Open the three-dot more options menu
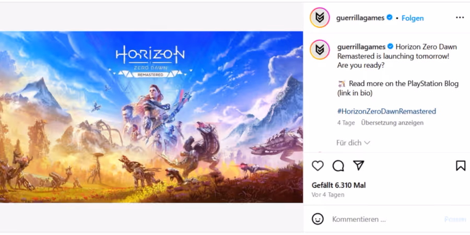This screenshot has width=470, height=235. 460,18
